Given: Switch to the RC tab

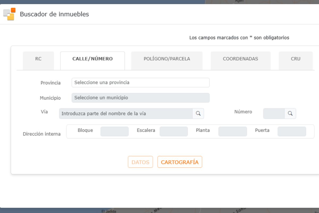Looking at the screenshot, I should 38,61.
